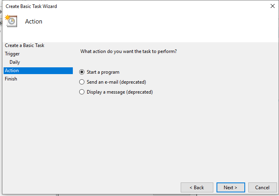Proceed with the Next > button
Screen dimensions: 279x196
[230, 187]
